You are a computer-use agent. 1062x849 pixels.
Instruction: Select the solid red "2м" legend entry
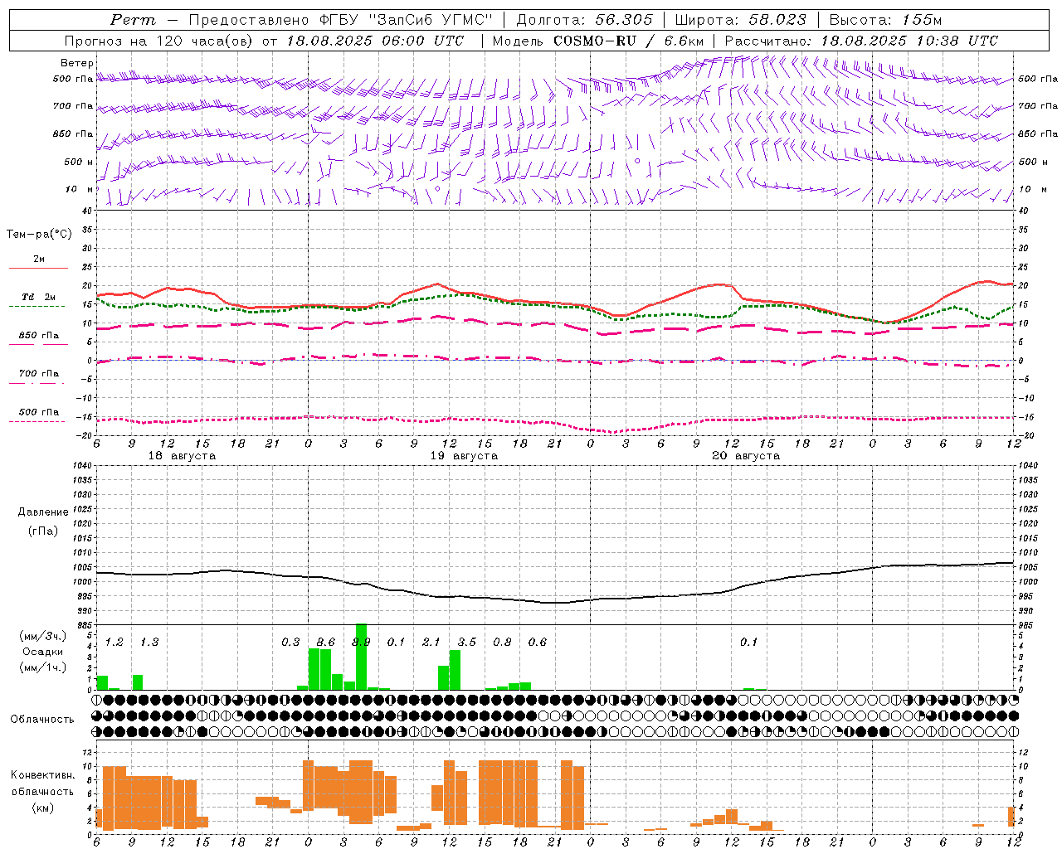39,262
